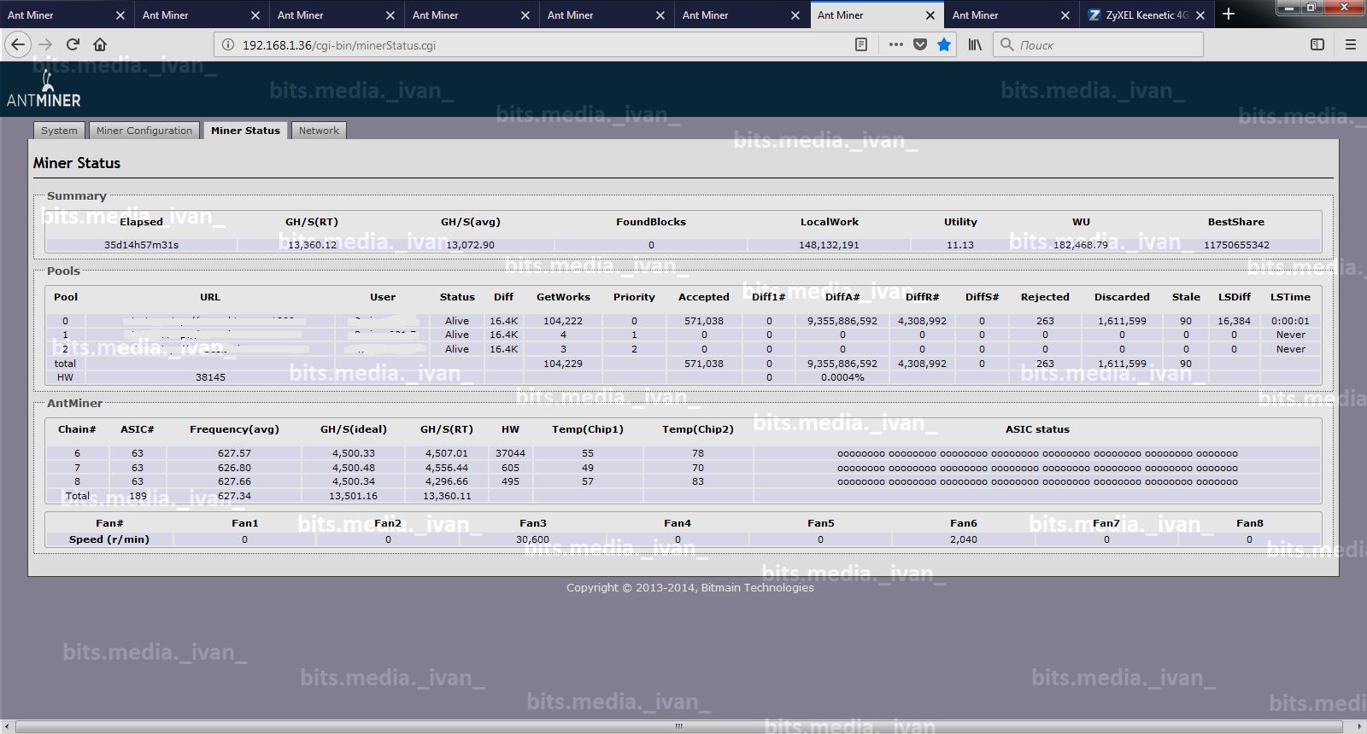Select the HW percentage 0.0004%

click(x=842, y=377)
